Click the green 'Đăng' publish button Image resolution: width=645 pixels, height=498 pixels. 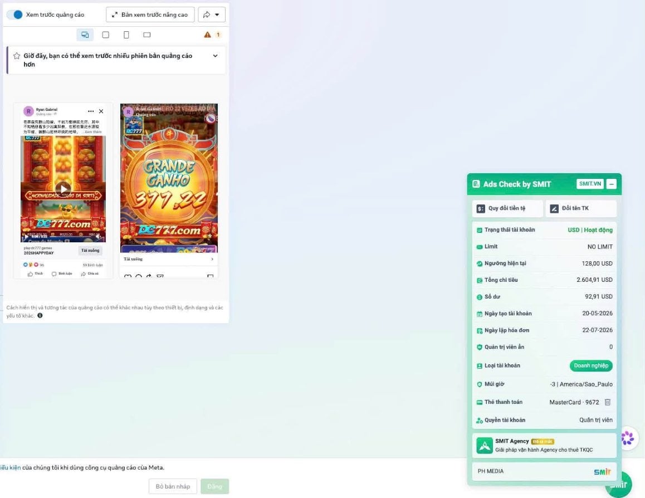(215, 486)
